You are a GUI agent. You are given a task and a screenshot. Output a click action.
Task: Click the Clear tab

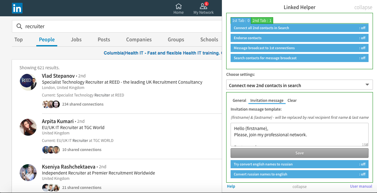292,101
